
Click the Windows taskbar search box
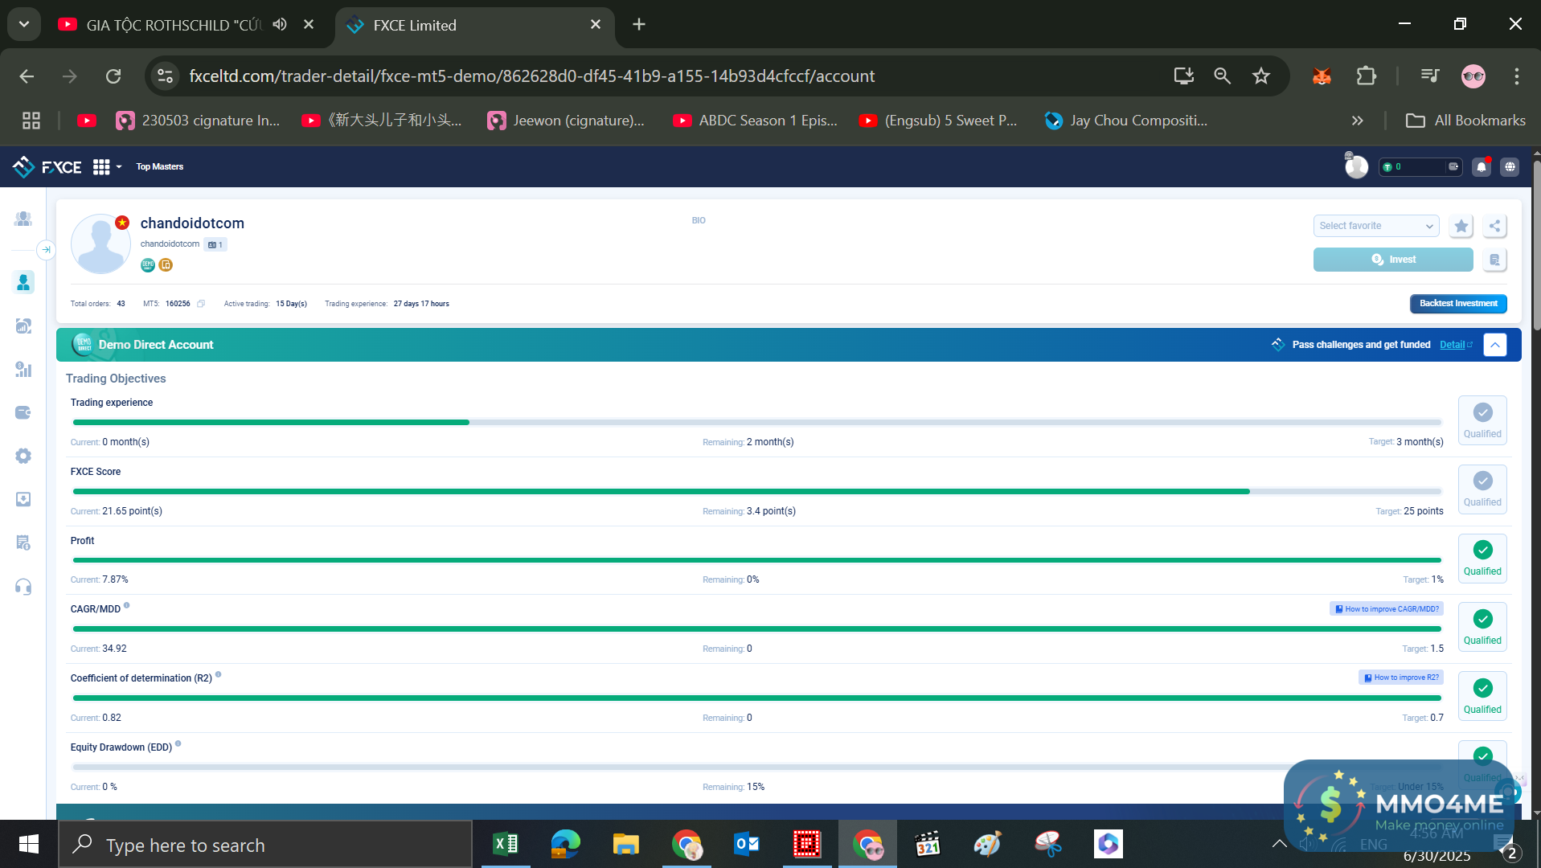coord(265,845)
